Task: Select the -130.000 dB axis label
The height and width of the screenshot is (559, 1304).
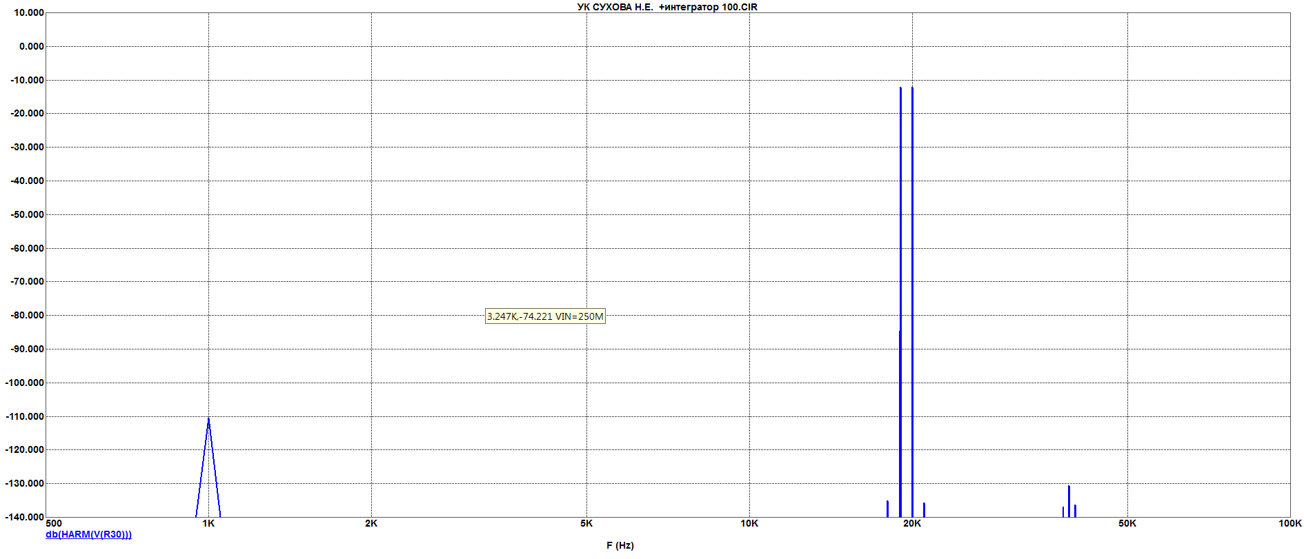Action: click(25, 483)
